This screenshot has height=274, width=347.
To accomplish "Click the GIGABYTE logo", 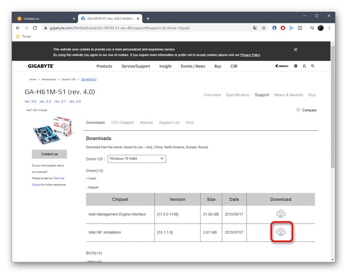I will [41, 66].
